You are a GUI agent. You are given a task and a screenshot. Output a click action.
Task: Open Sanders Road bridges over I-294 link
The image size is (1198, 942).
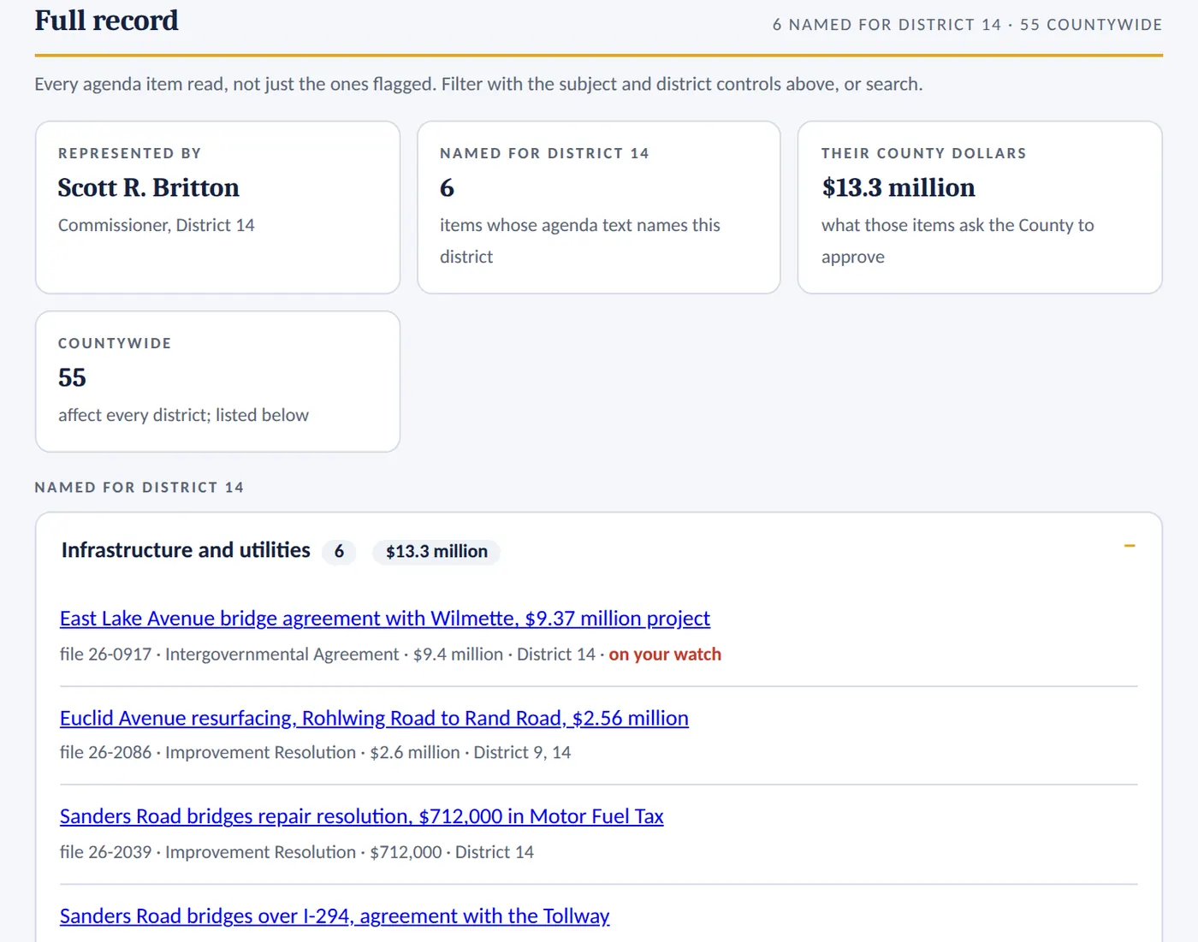pos(335,916)
